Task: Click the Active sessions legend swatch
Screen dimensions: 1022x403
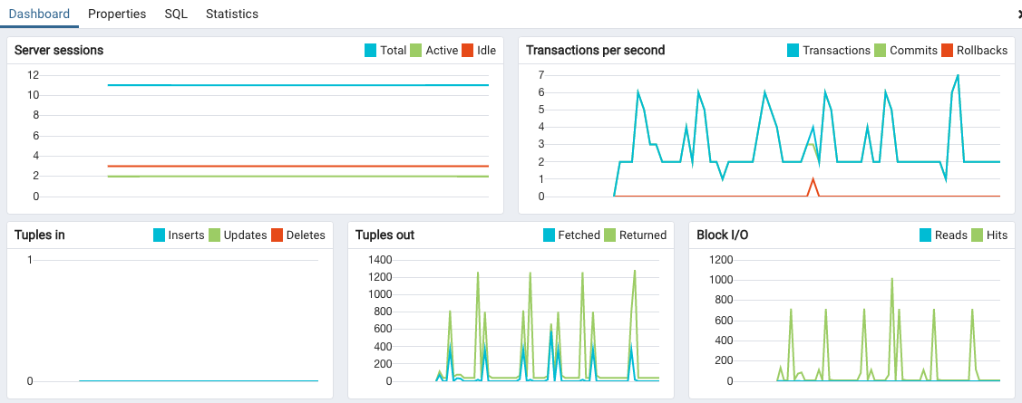Action: [x=416, y=51]
